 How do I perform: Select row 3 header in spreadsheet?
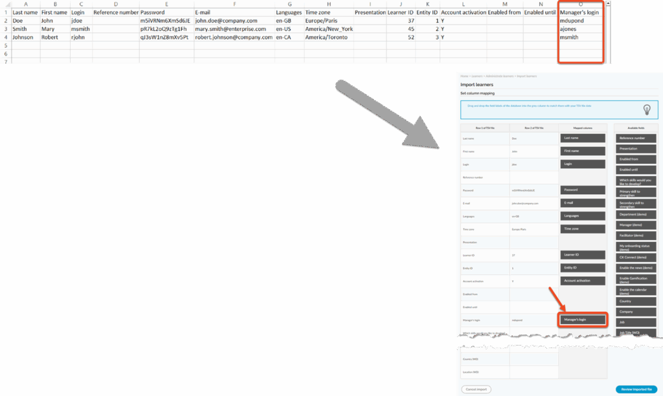click(x=5, y=29)
